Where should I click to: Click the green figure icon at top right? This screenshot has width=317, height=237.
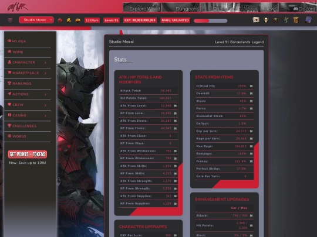286,20
